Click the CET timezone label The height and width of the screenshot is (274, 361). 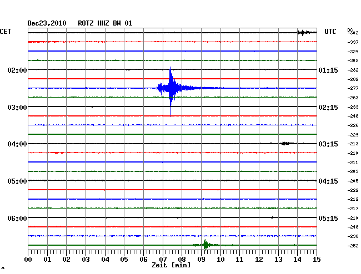(6, 32)
